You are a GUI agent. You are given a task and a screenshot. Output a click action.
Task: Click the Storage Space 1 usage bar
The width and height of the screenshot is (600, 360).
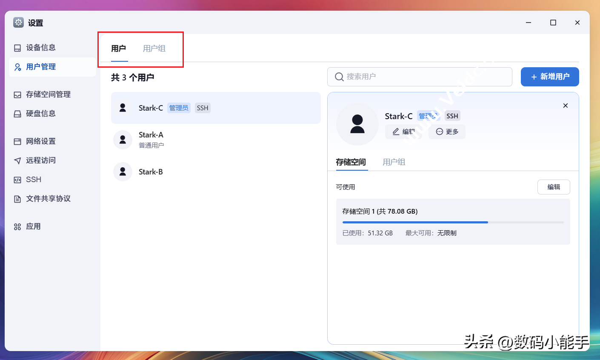pos(453,222)
